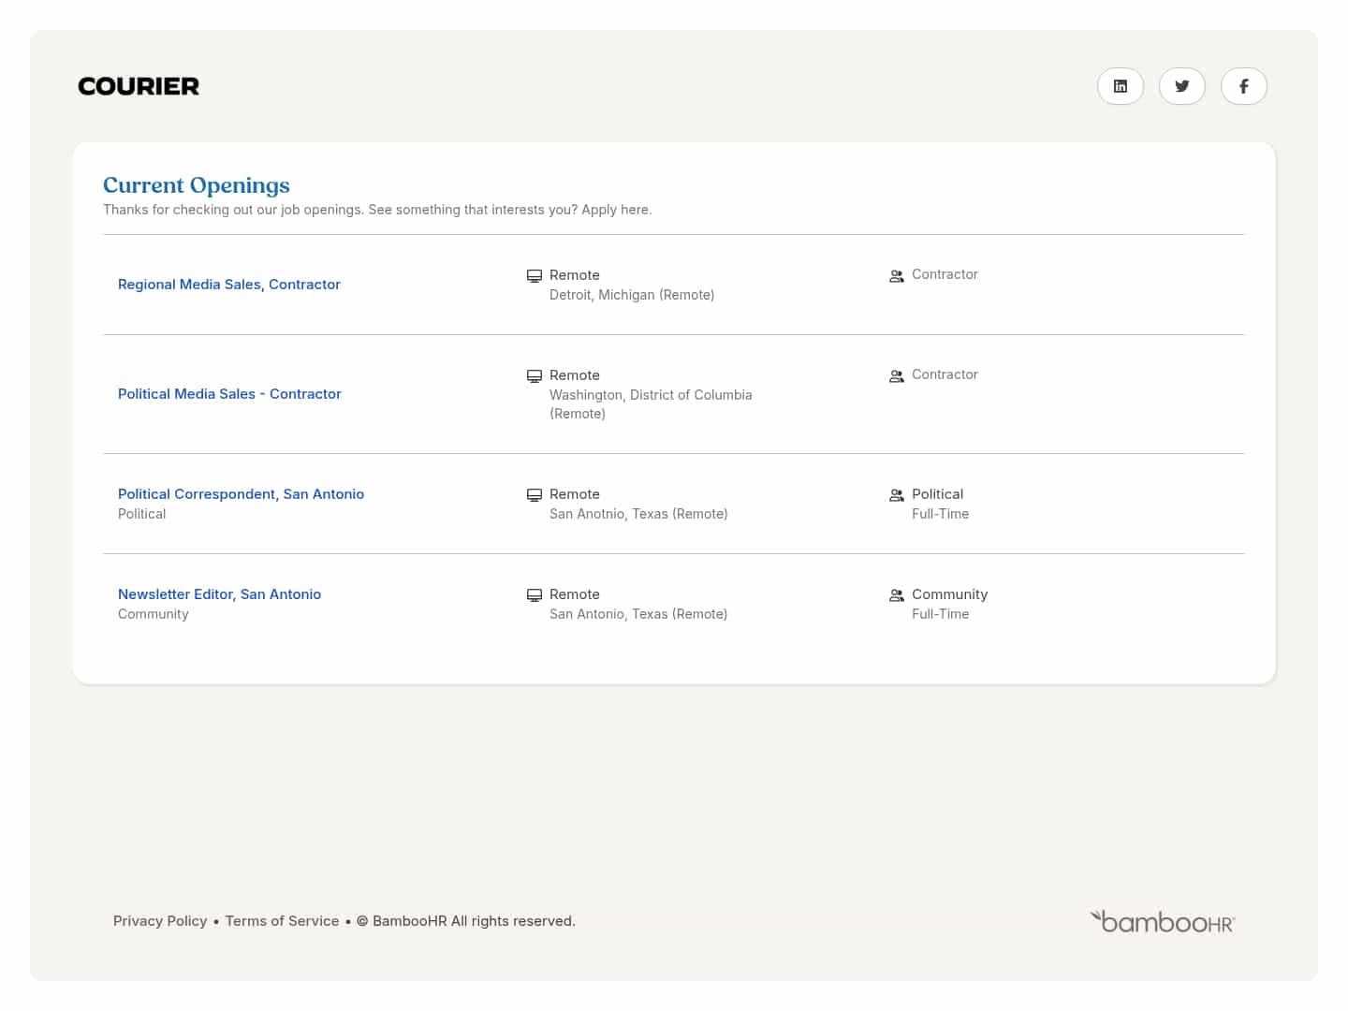Open the Facebook icon link
Screen dimensions: 1348x1011
(x=1244, y=86)
